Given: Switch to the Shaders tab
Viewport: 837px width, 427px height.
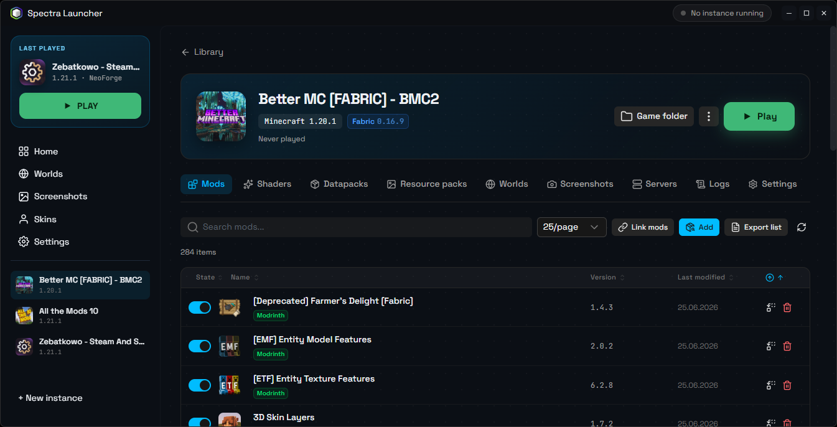Looking at the screenshot, I should 267,184.
